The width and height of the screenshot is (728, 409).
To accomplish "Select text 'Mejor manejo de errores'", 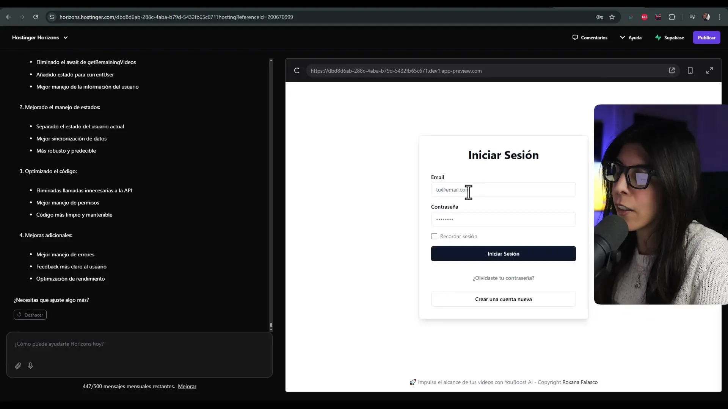I will coord(65,254).
